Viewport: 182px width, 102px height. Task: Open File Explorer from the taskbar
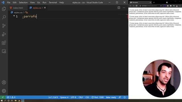[x=15, y=101]
